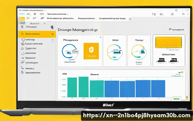Click the tallest teal bar in the chart
Image resolution: width=193 pixels, height=121 pixels.
(84, 87)
